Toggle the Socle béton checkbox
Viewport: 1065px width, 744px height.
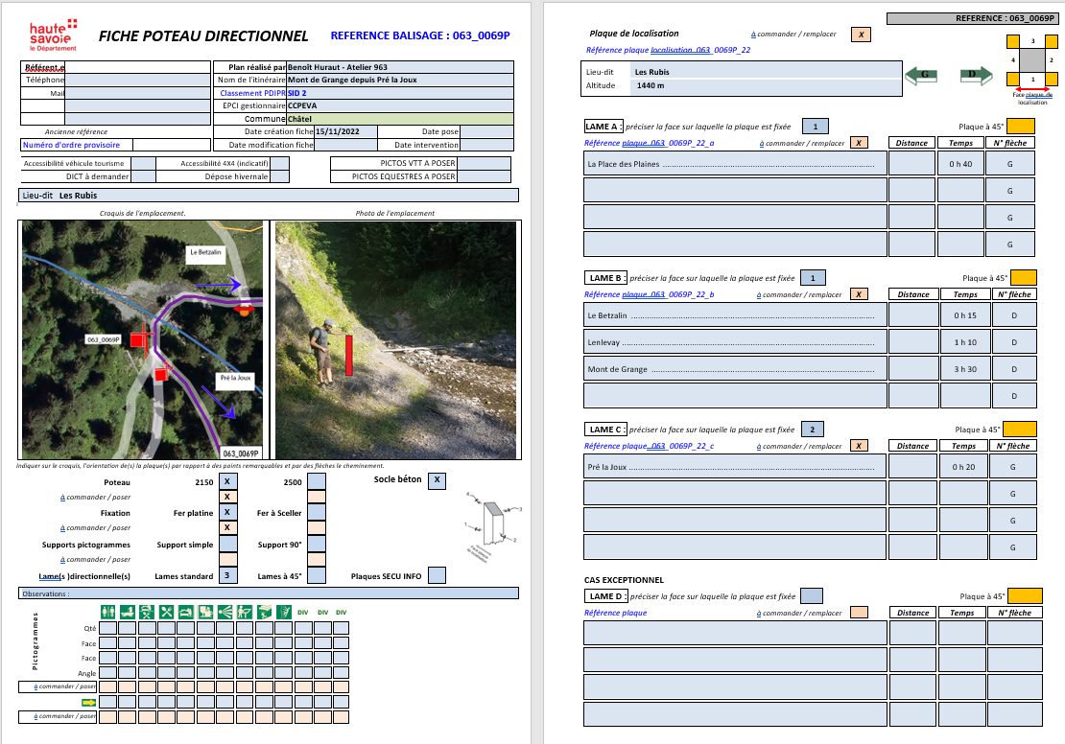point(437,480)
